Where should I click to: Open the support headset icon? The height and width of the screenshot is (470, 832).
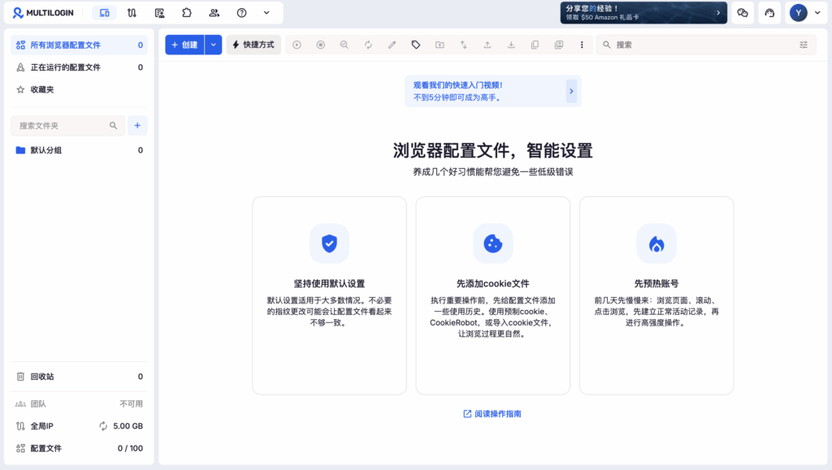(x=769, y=13)
